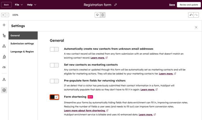202x120 pixels.
Task: Open the add element plus icon in sidebar
Action: [x=4, y=25]
